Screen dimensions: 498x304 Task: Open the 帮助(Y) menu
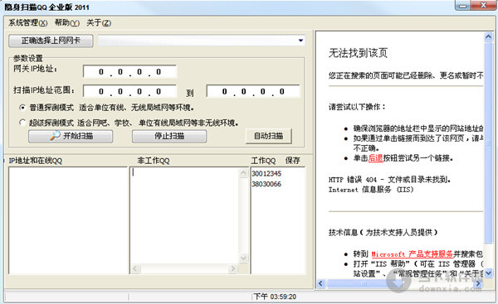pyautogui.click(x=67, y=23)
